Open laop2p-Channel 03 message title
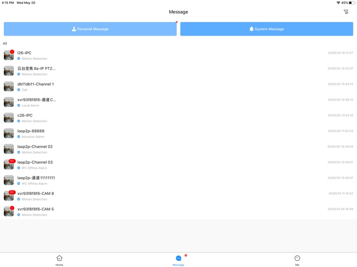The height and width of the screenshot is (267, 357). coord(35,162)
